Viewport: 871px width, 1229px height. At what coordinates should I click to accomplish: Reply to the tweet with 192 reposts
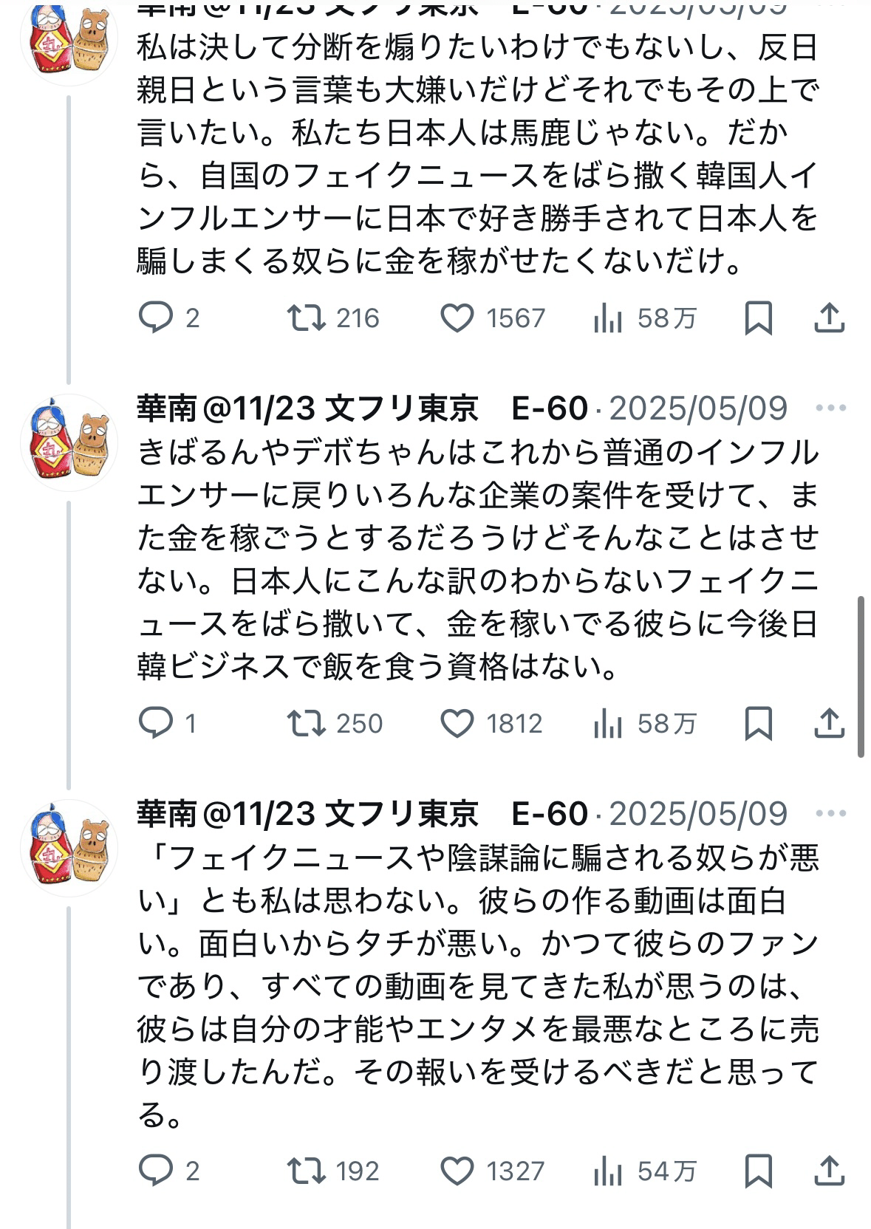point(156,1171)
